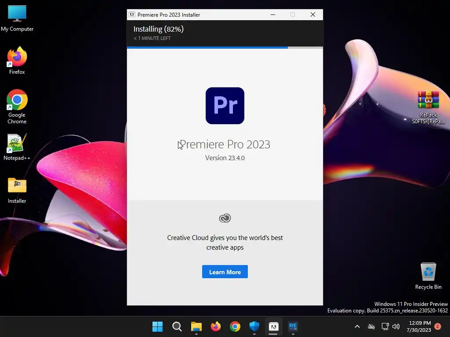Click the Learn More button
This screenshot has width=450, height=337.
[x=225, y=272]
